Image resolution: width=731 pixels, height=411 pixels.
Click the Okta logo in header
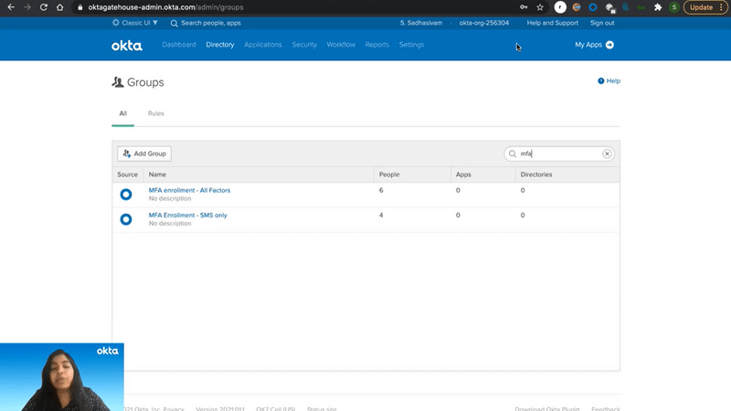coord(127,45)
